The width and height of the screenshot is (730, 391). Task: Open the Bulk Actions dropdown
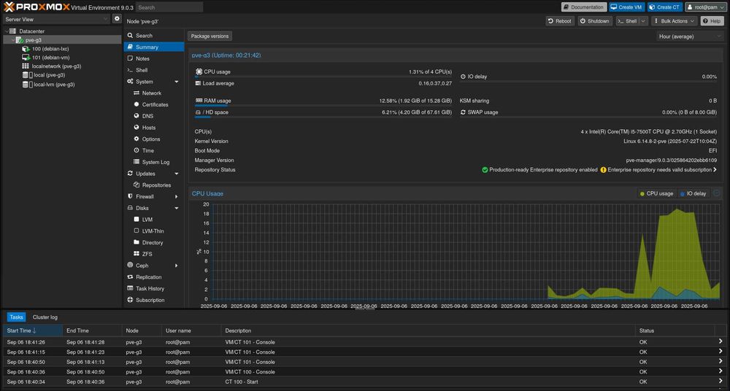click(674, 21)
